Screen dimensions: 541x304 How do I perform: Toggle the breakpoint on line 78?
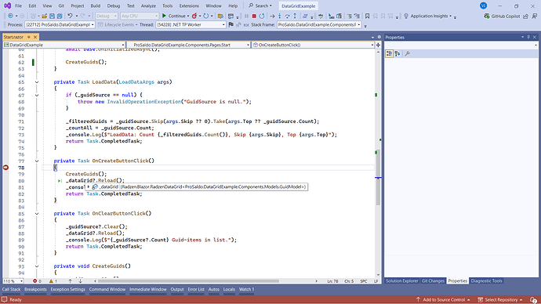click(5, 168)
